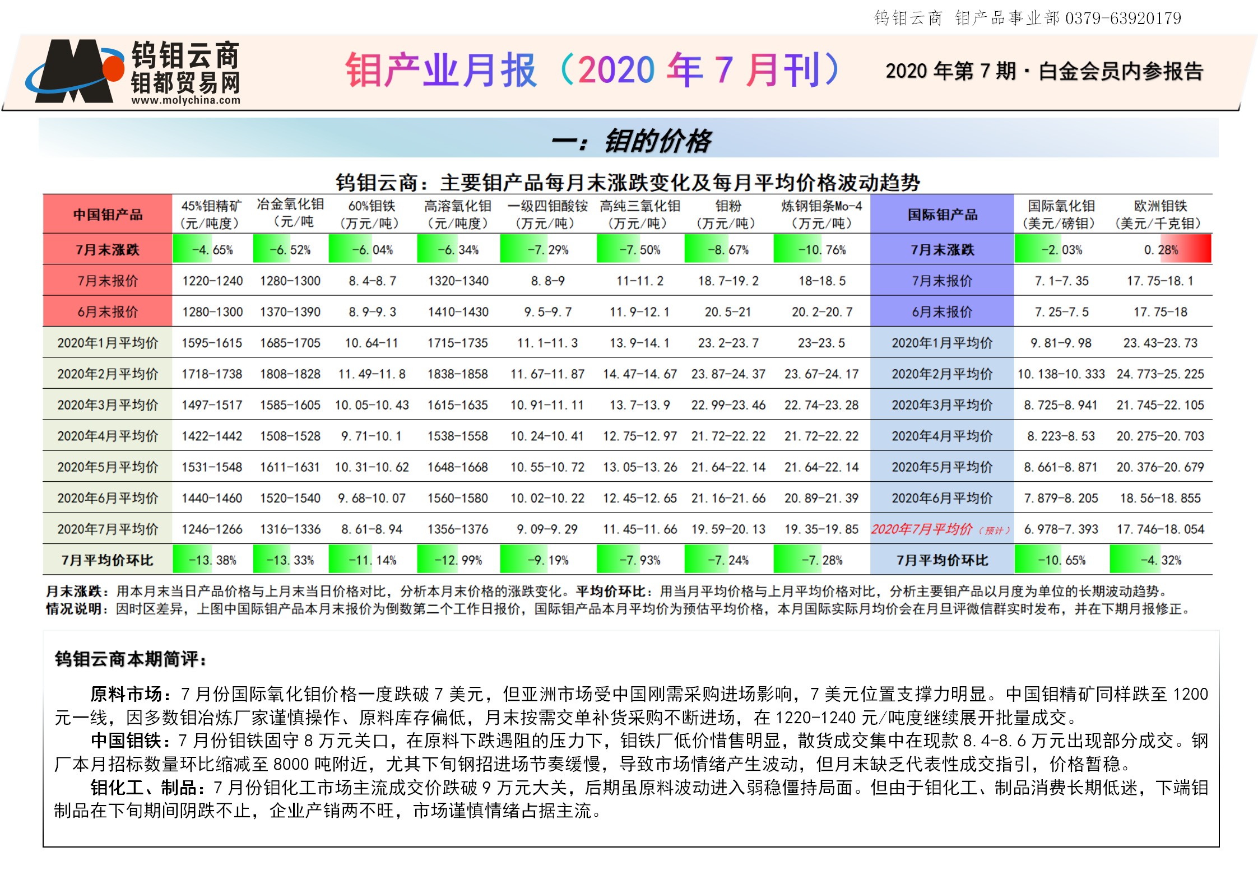
Task: Select the 20.5-21 June-end powder quote
Action: (x=728, y=312)
